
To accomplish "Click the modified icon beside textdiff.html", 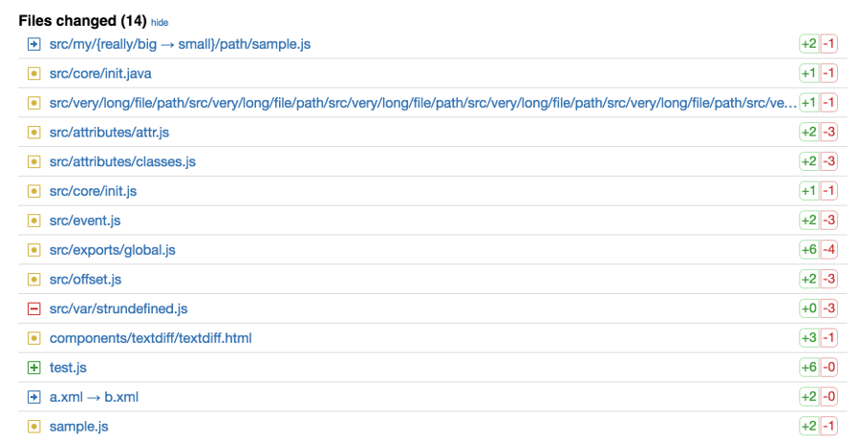I will 33,338.
